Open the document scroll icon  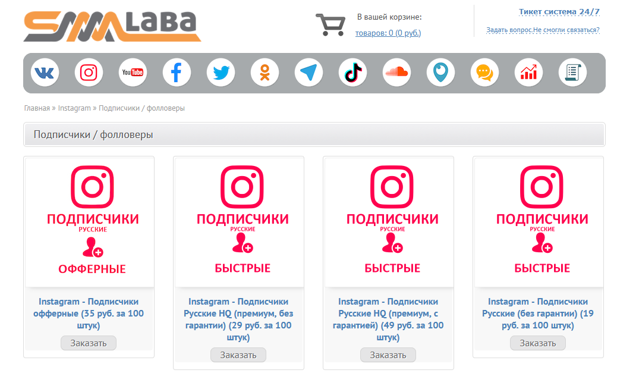pyautogui.click(x=573, y=73)
